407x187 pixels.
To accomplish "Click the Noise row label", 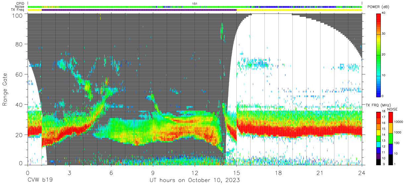I will pos(20,7).
